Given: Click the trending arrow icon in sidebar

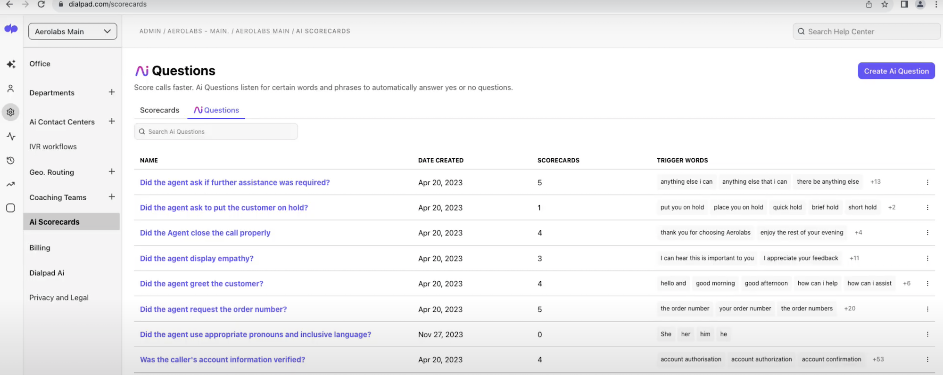Looking at the screenshot, I should pos(10,184).
